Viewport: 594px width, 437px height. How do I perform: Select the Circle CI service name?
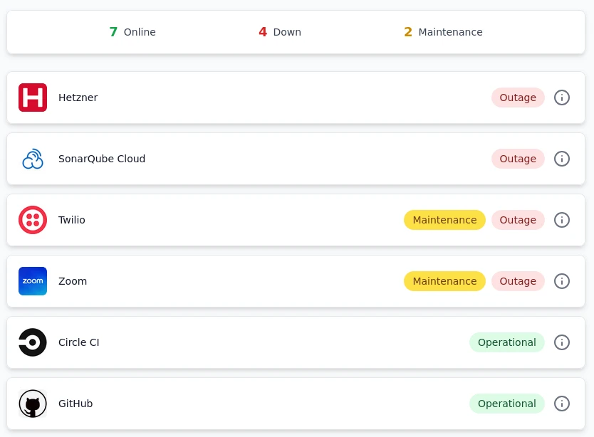pyautogui.click(x=79, y=342)
